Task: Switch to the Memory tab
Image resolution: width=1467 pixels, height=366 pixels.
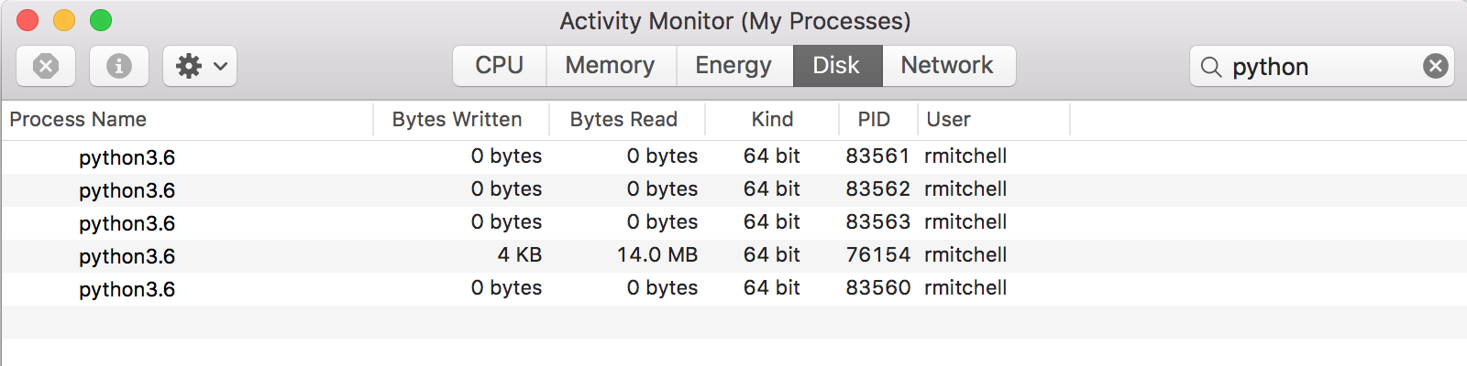Action: pos(611,66)
